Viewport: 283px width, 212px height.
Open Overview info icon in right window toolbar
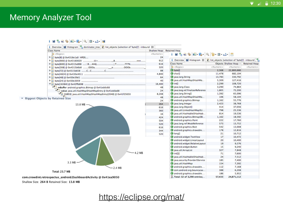click(x=172, y=54)
